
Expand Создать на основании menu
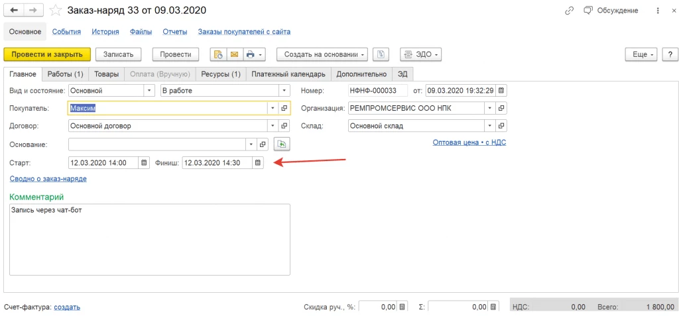[323, 54]
